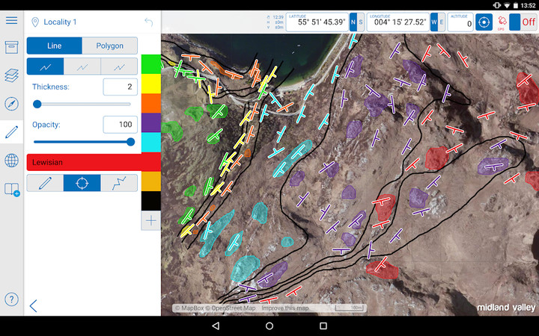Click the undo arrow button
Image resolution: width=539 pixels, height=336 pixels.
click(148, 22)
